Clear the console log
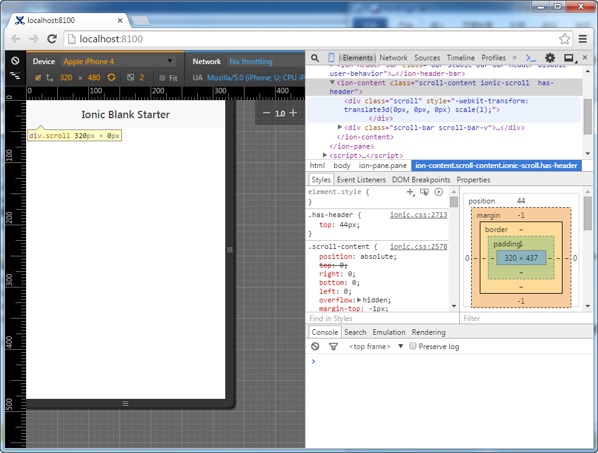Viewport: 598px width, 453px height. (315, 346)
